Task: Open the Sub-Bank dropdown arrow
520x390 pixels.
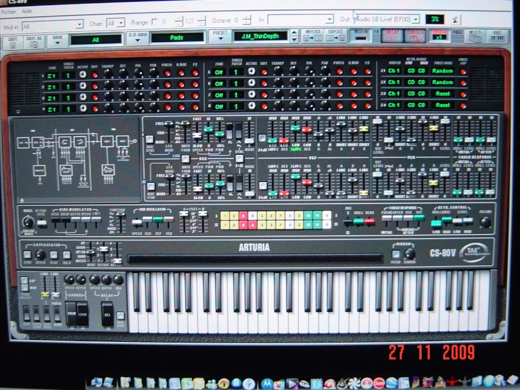Action: [x=138, y=40]
